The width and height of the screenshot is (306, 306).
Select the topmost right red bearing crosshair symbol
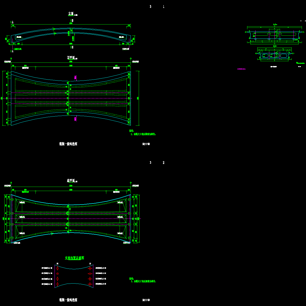pyautogui.click(x=90, y=268)
